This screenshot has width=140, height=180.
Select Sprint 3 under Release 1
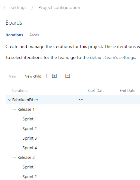tap(30, 138)
